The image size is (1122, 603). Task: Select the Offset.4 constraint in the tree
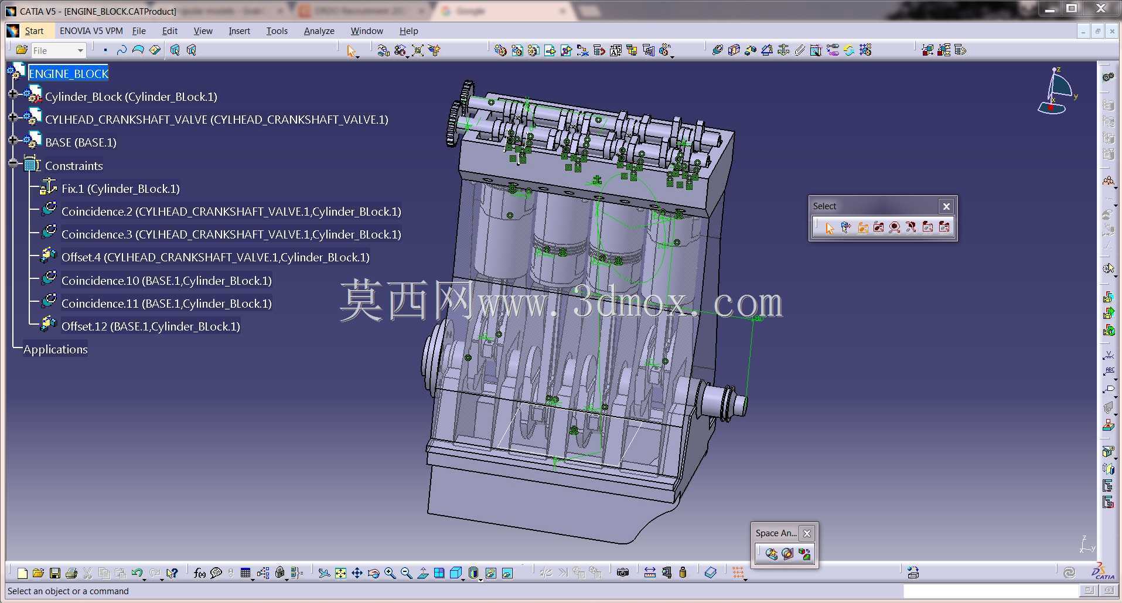216,257
